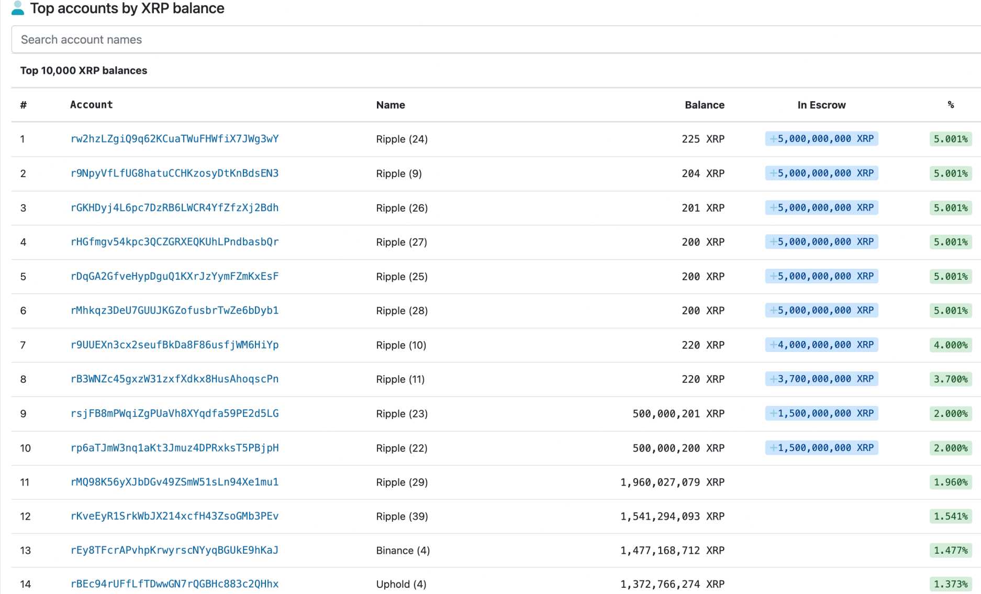
Task: Click the 1.541% percentage badge
Action: coord(951,516)
